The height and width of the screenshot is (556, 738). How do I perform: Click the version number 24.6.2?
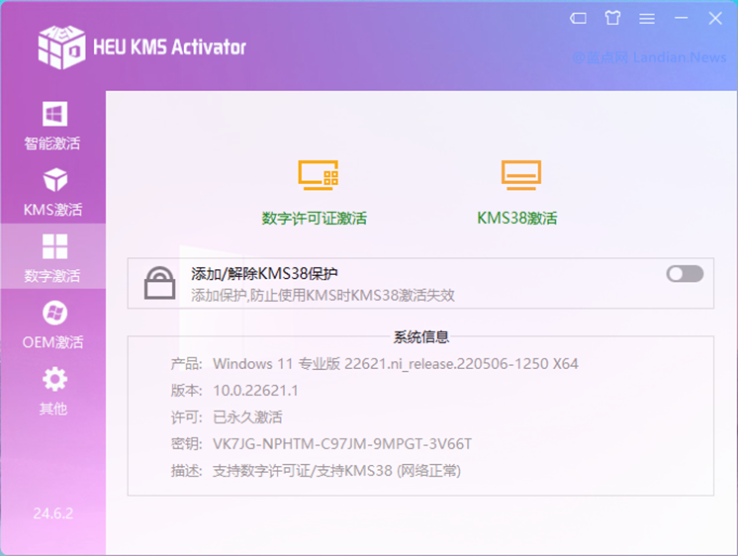click(53, 513)
